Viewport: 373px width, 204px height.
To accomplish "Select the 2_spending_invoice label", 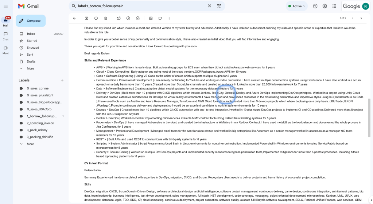I will (41, 123).
